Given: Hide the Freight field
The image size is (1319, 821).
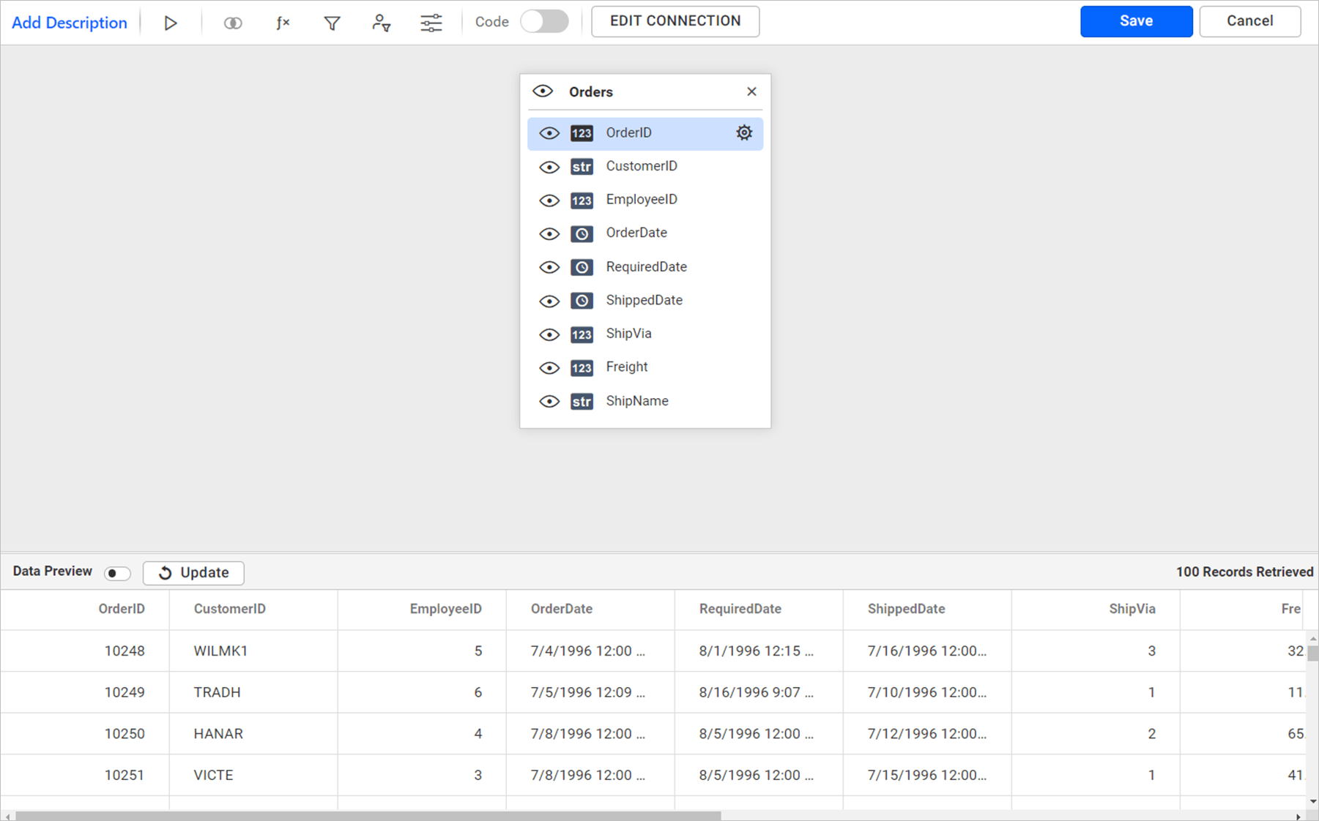Looking at the screenshot, I should click(x=549, y=368).
